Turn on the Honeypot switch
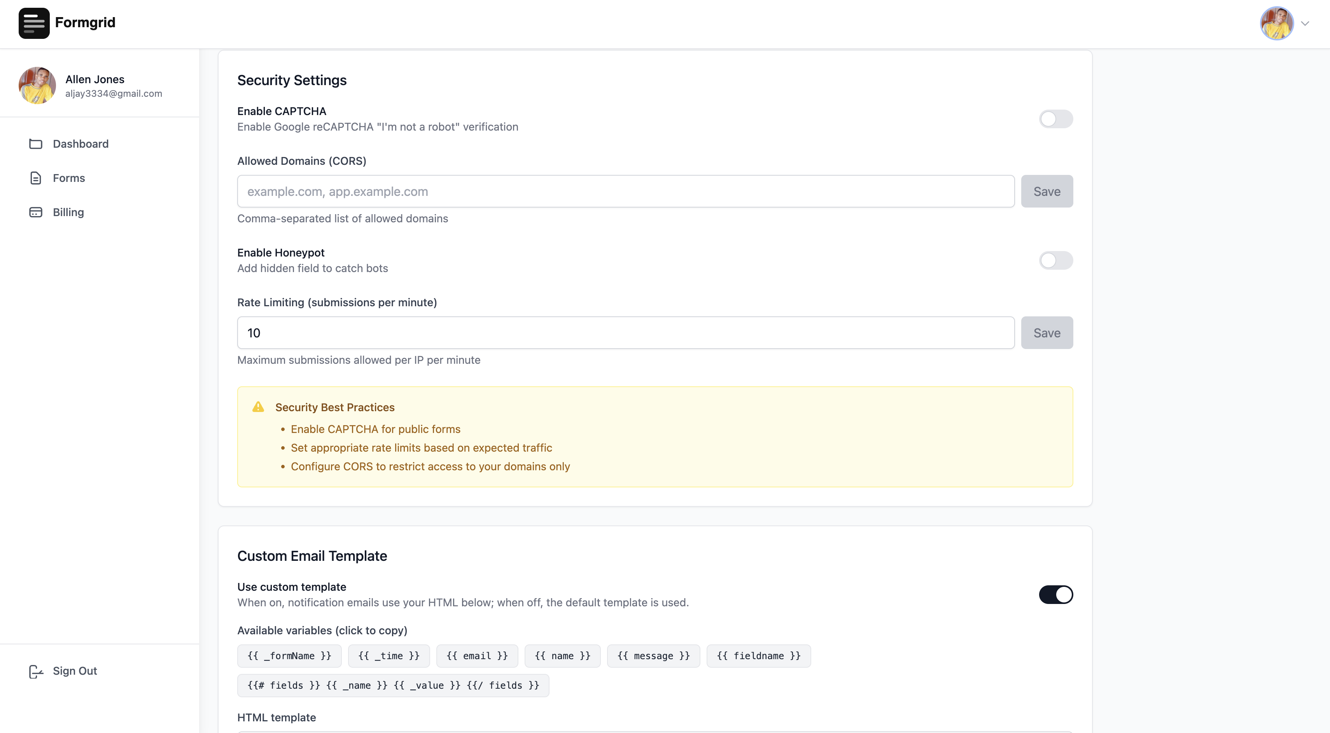1330x733 pixels. pos(1055,260)
